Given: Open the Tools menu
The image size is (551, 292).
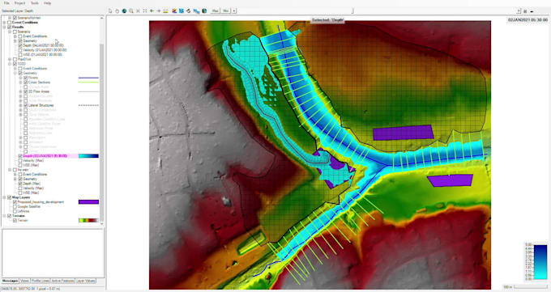Looking at the screenshot, I should (x=34, y=2).
